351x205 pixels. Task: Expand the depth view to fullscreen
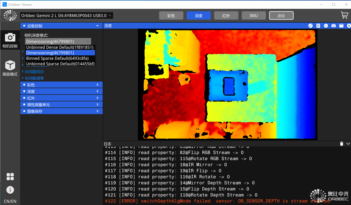(311, 26)
